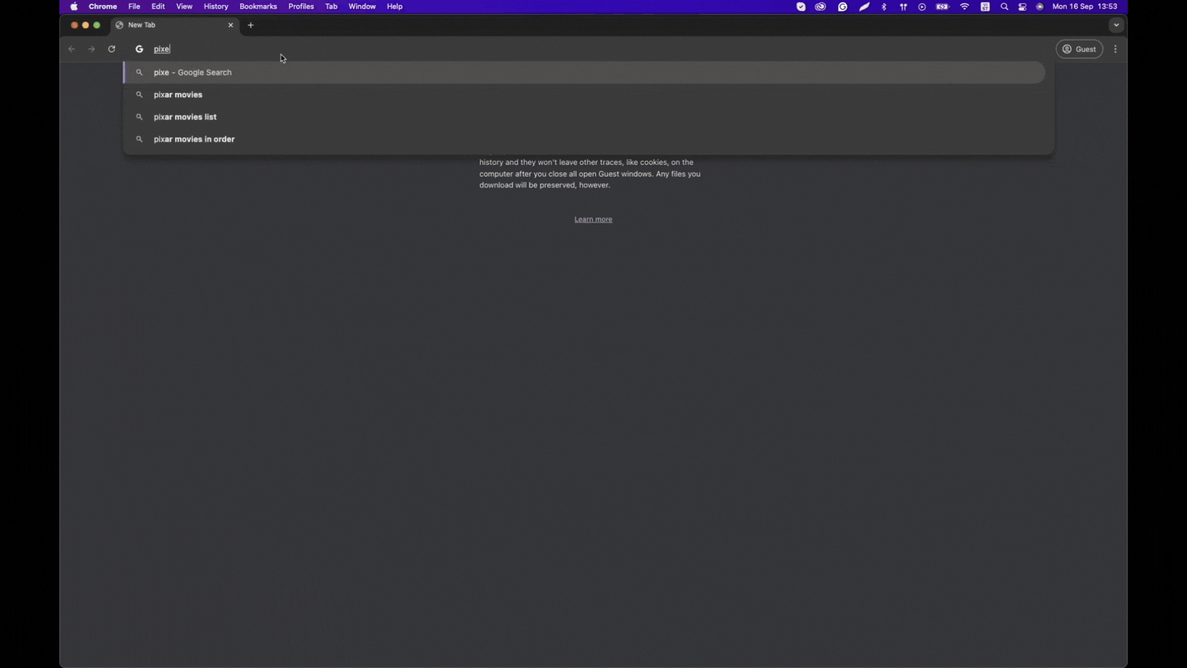The image size is (1187, 668).
Task: Open the View menu
Action: click(184, 7)
